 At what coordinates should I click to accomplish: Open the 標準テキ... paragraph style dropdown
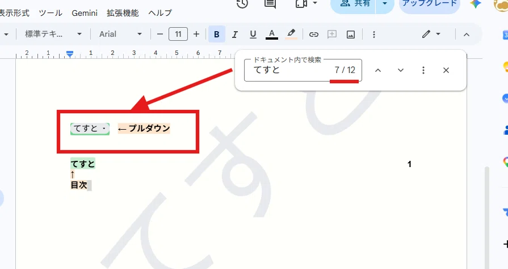[x=53, y=35]
